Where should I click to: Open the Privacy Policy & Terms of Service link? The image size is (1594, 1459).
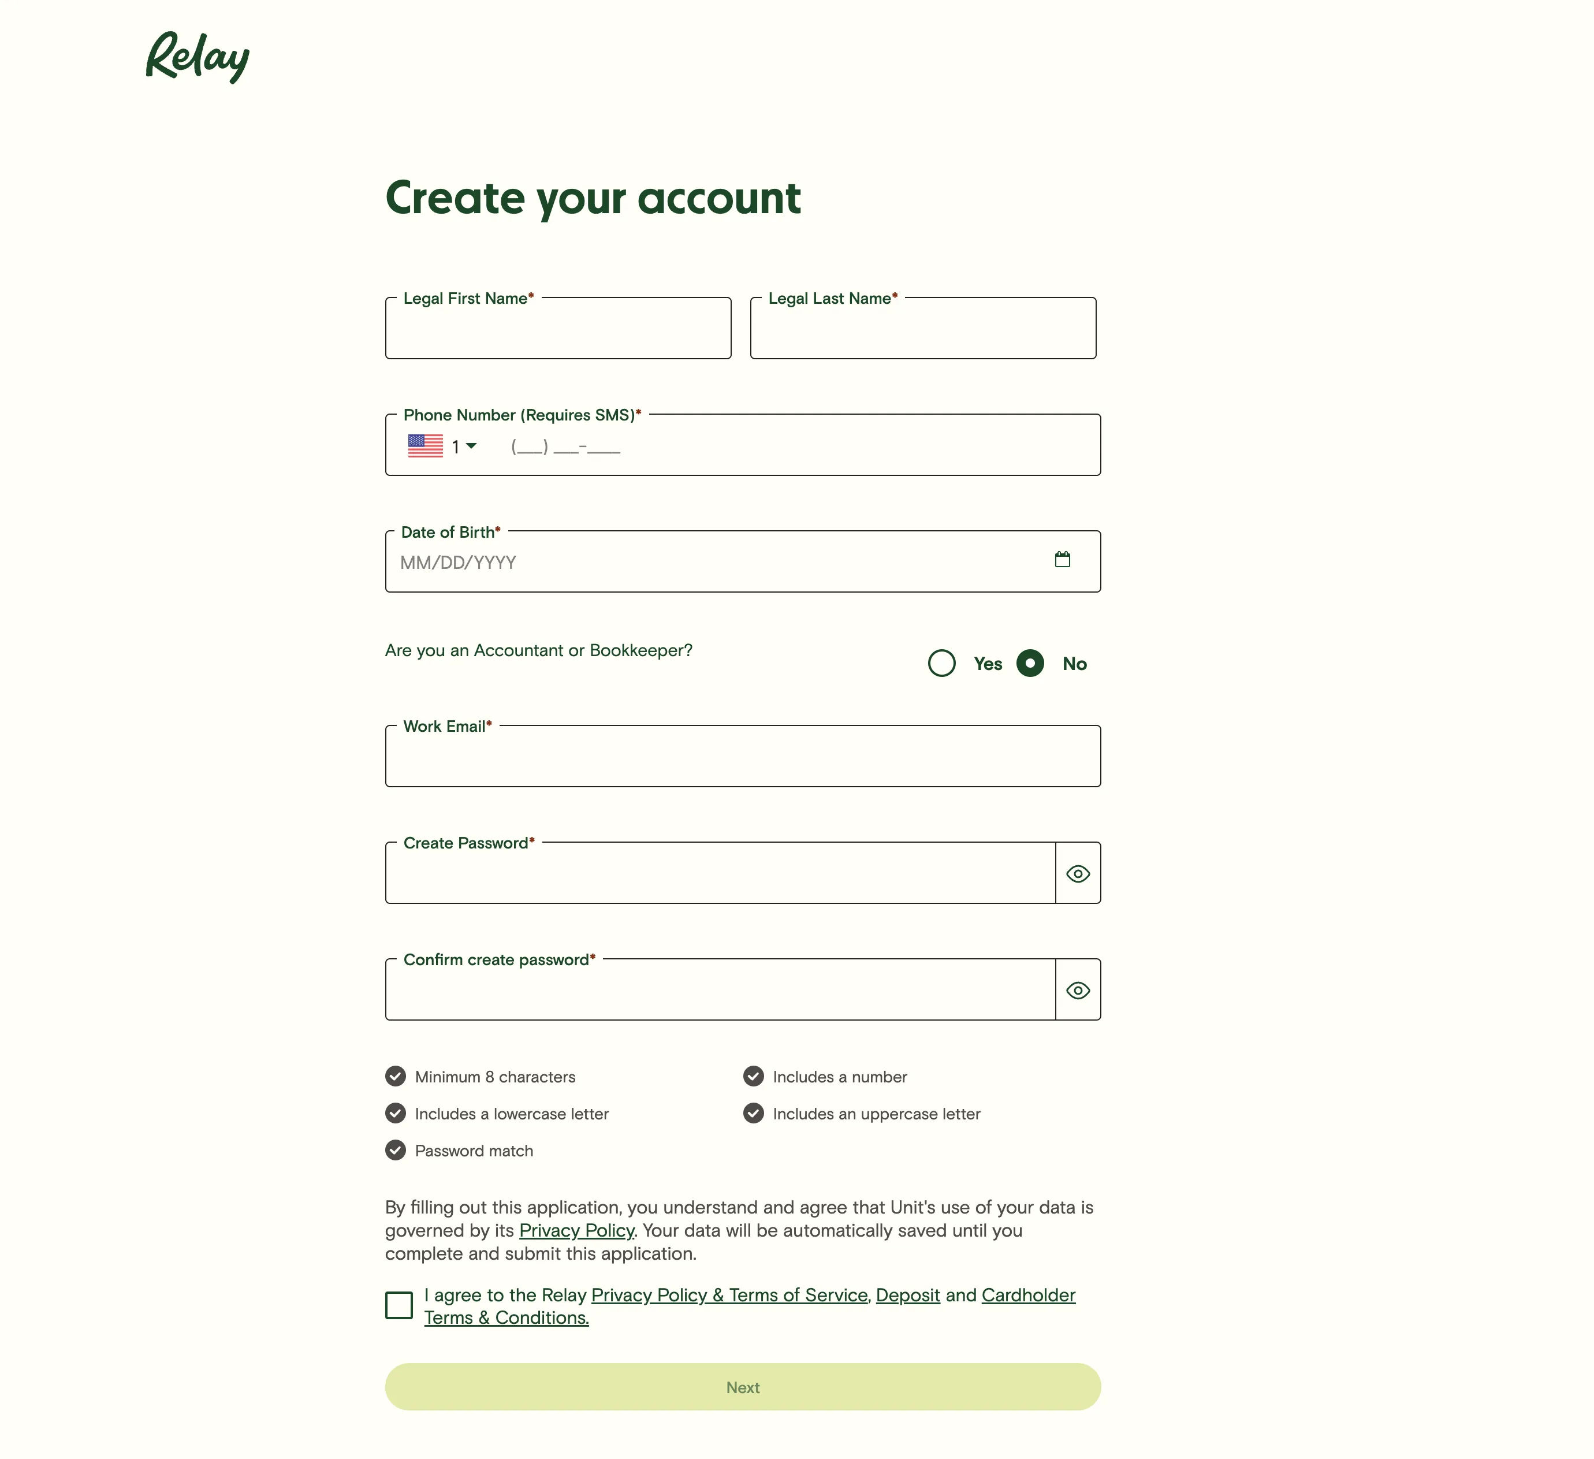click(729, 1294)
